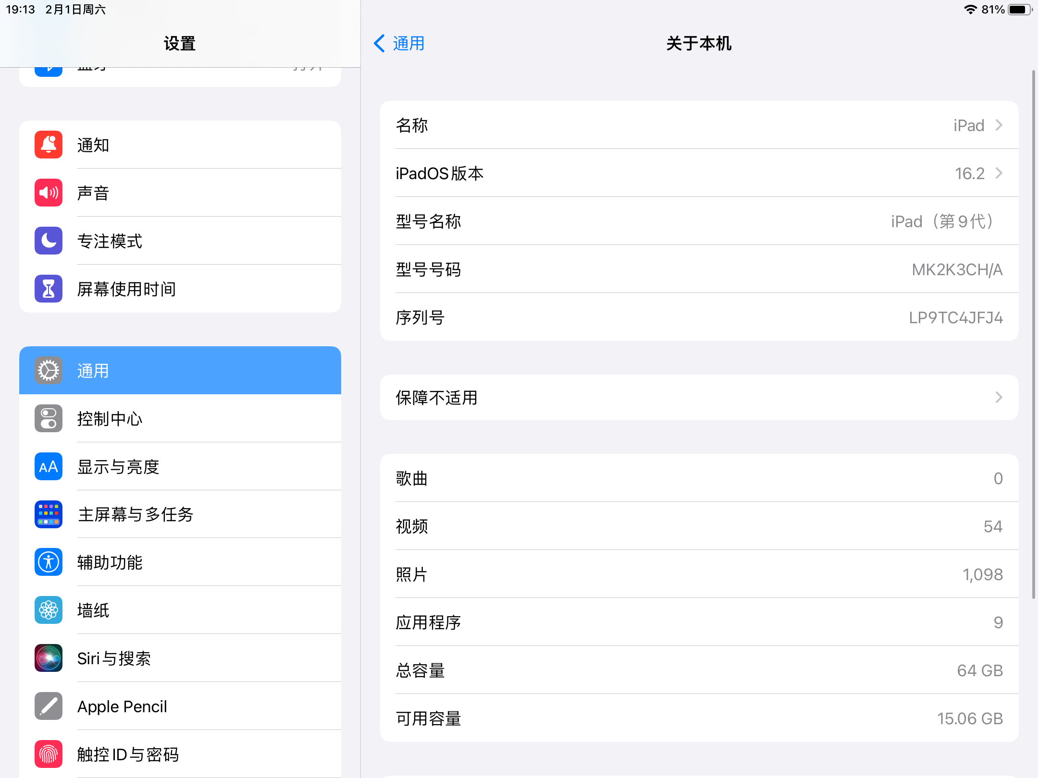Select 控制中心 in sidebar
The width and height of the screenshot is (1038, 778).
[180, 418]
